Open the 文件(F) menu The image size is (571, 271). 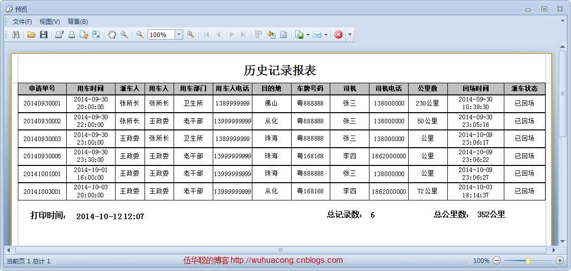coord(22,21)
